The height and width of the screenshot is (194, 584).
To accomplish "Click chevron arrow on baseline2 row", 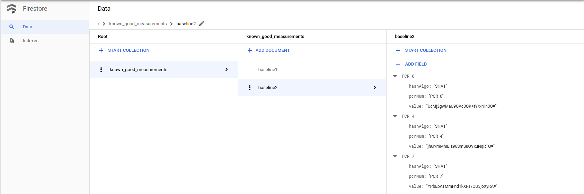I will click(x=375, y=88).
